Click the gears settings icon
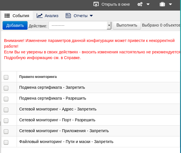Screen dimensions: 181x153 [140, 4]
